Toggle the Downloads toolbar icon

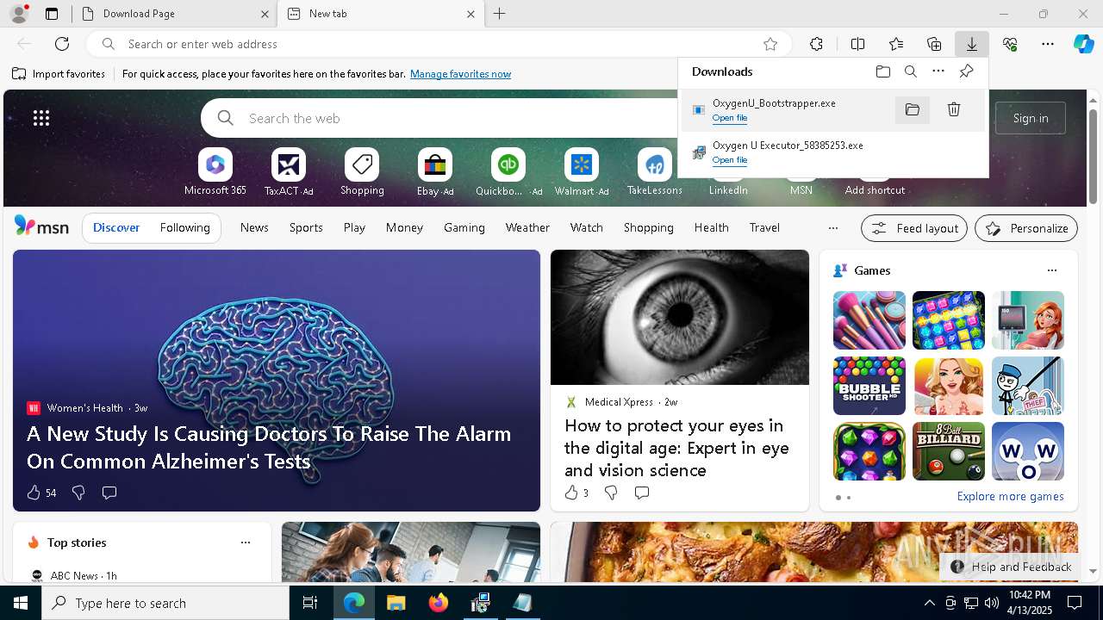971,44
